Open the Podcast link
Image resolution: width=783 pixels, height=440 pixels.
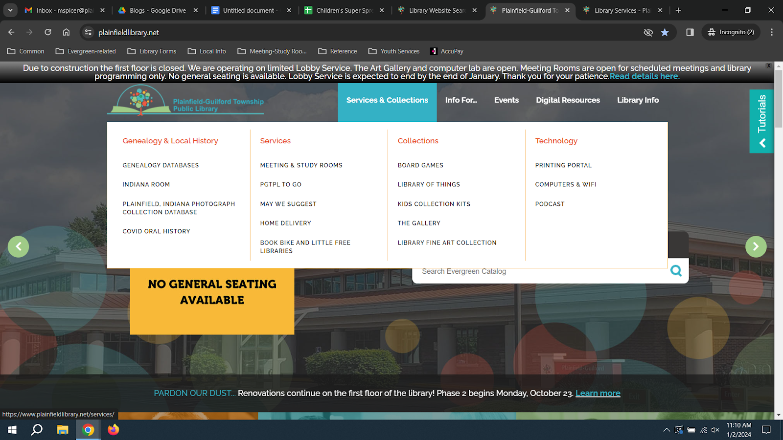550,204
